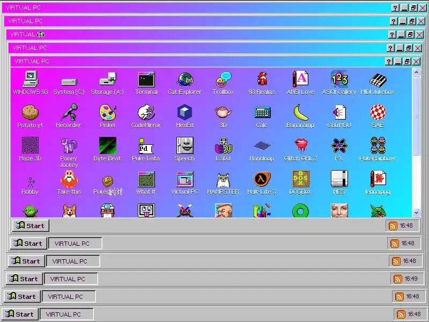This screenshot has height=322, width=429.
Task: Select VIRTUAL PC task button beside 16:49
Action: point(71,279)
